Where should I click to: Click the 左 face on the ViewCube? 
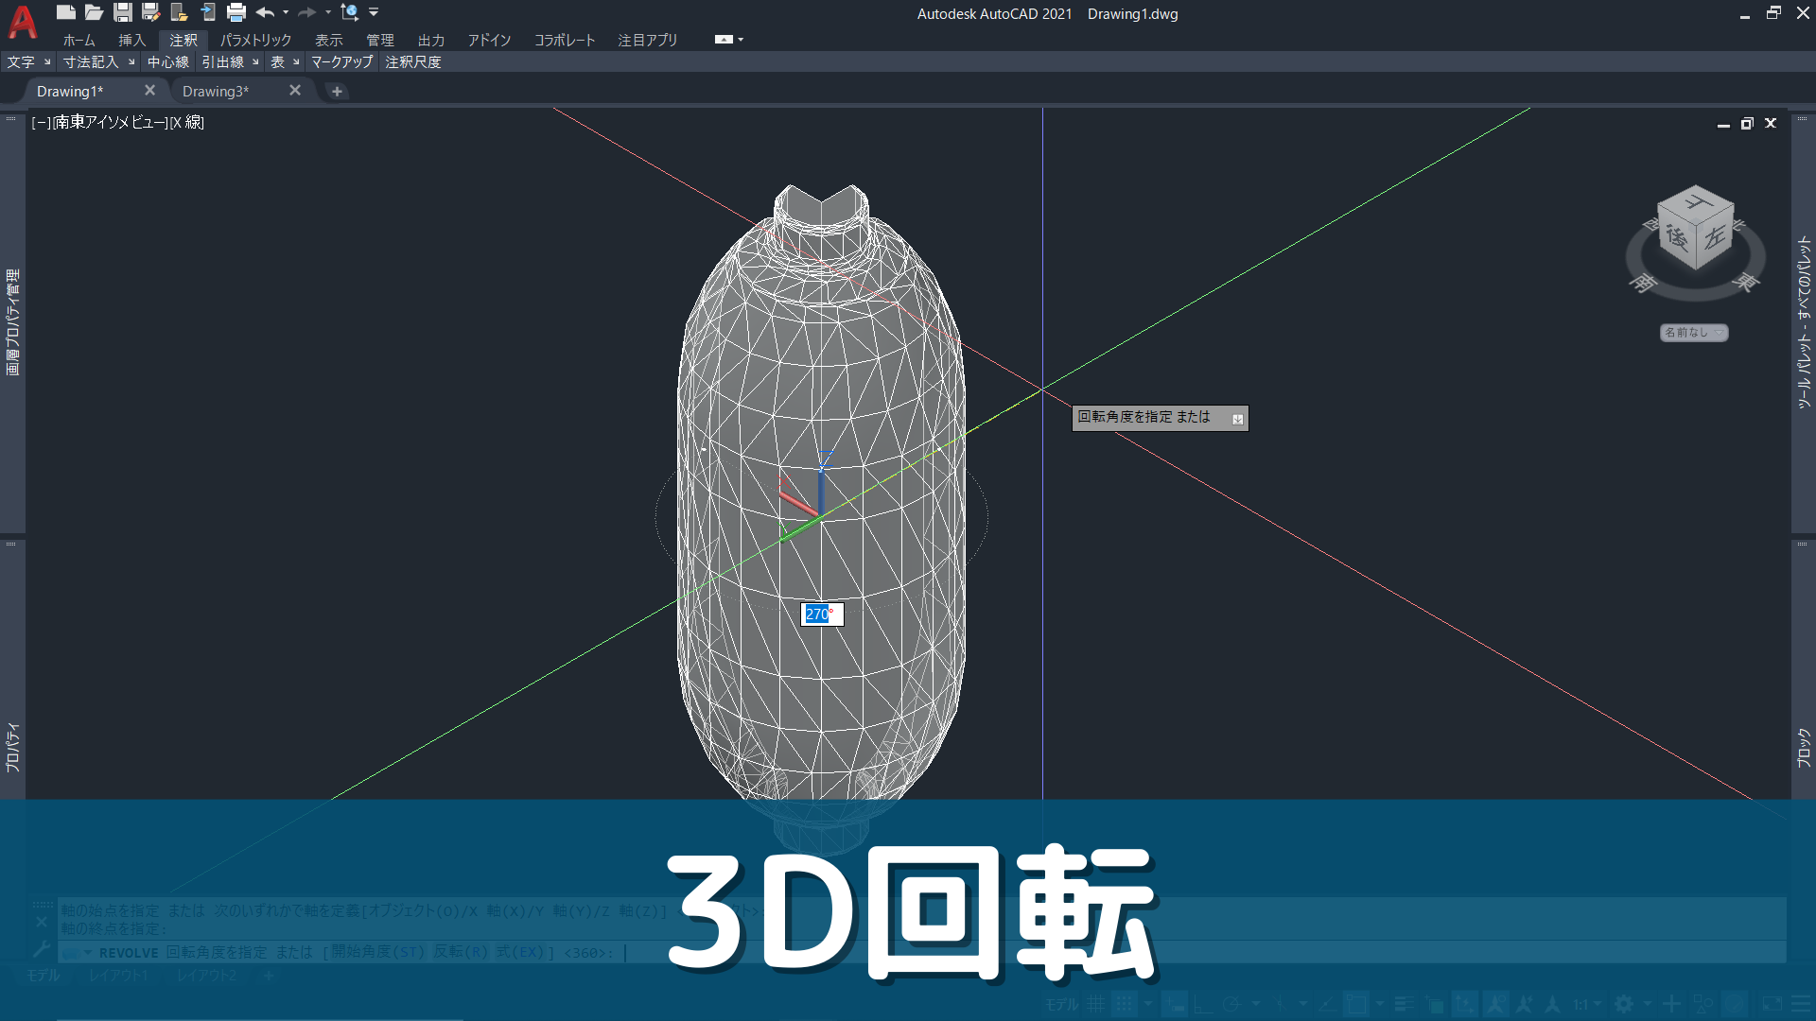(x=1716, y=236)
